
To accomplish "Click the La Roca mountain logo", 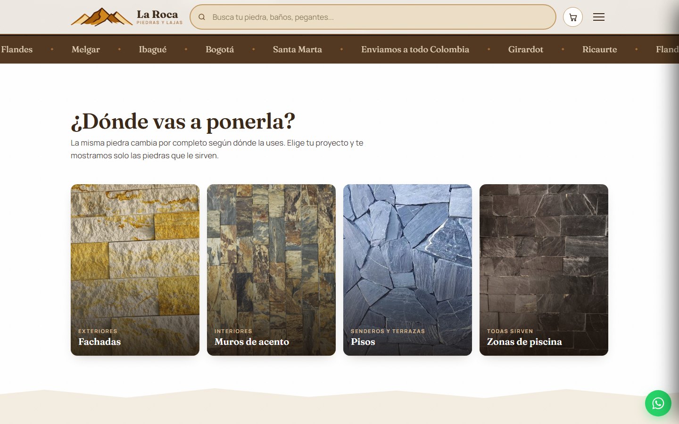I will click(101, 17).
